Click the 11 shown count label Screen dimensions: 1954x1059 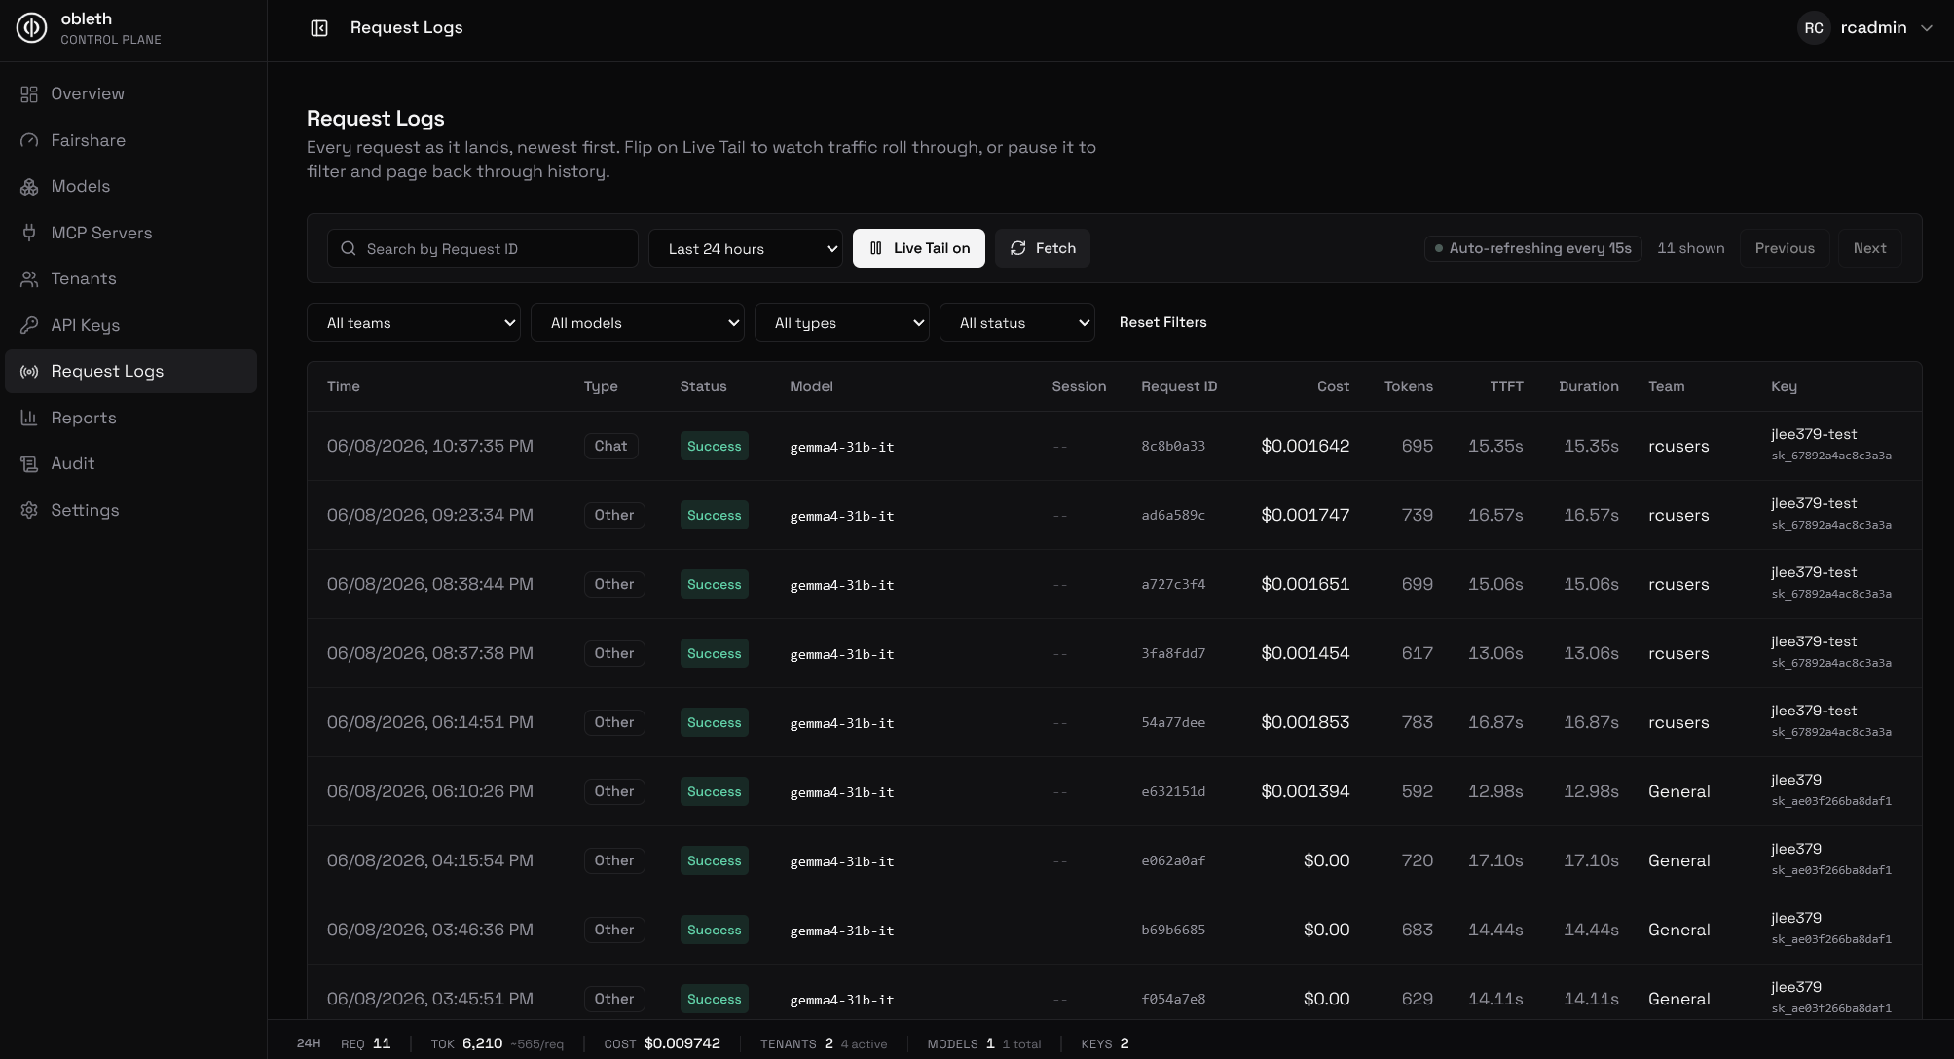[1690, 248]
